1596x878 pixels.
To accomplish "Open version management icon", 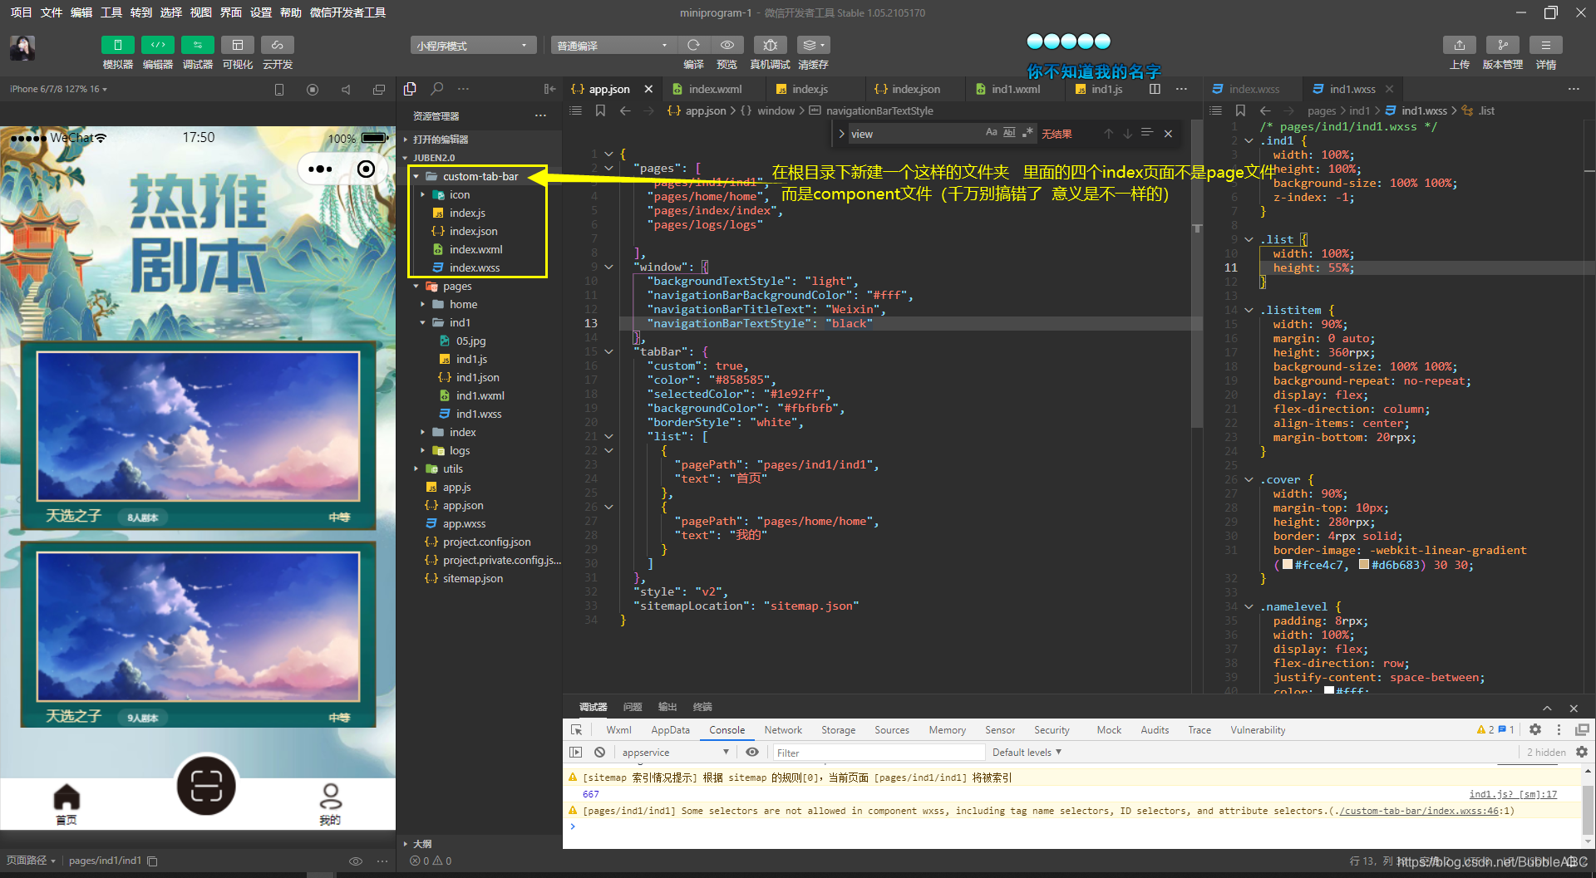I will pyautogui.click(x=1502, y=45).
